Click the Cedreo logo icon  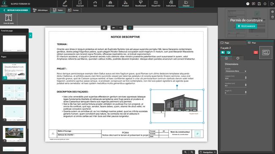tap(4, 3)
